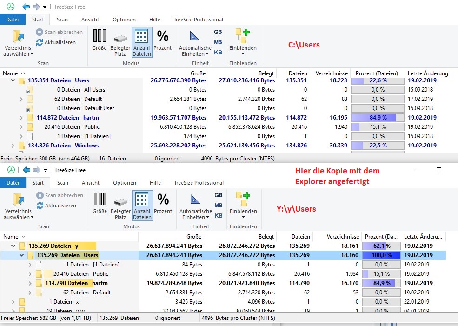Set unit to KB in bottom window
The height and width of the screenshot is (326, 458).
[219, 216]
